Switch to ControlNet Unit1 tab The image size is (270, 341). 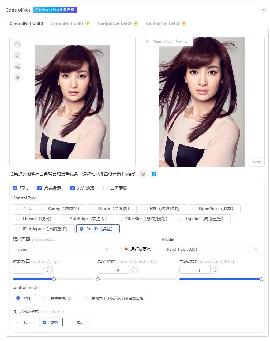click(70, 24)
